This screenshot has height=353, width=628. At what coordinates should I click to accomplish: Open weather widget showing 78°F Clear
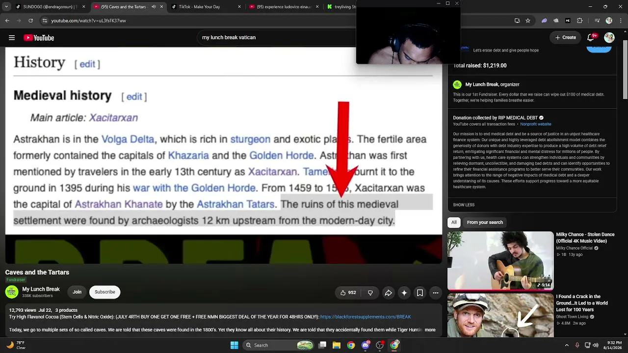coord(16,345)
